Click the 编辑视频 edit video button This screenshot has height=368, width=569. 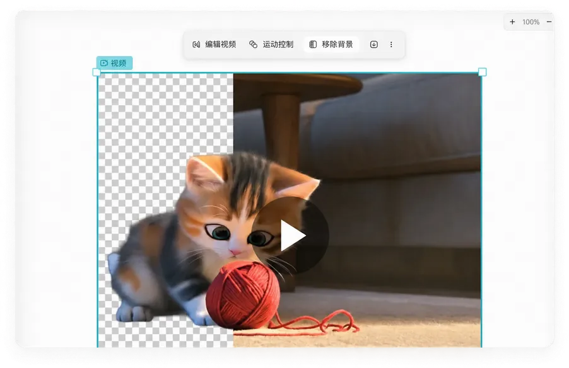[214, 45]
